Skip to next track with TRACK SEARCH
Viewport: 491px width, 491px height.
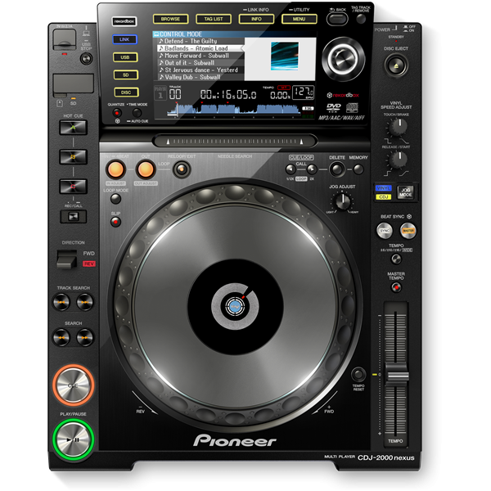tap(85, 302)
